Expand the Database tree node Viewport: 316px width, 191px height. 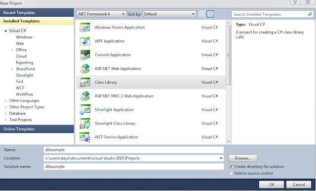coord(6,113)
